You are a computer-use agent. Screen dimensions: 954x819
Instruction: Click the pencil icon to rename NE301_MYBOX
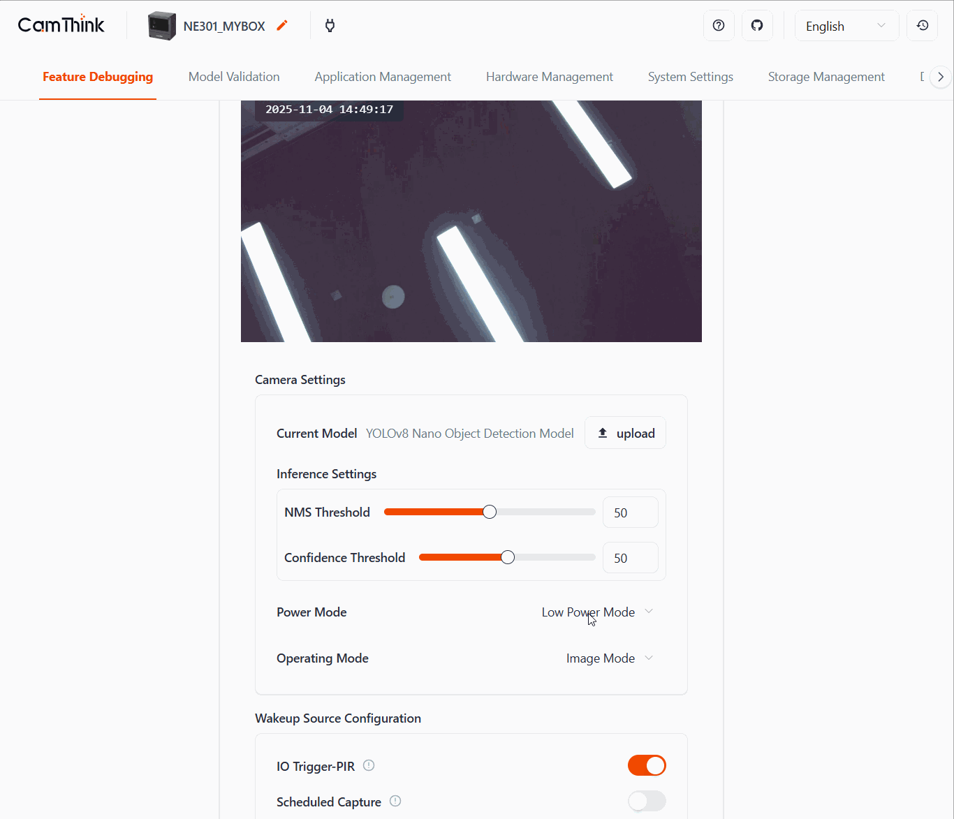pyautogui.click(x=282, y=26)
